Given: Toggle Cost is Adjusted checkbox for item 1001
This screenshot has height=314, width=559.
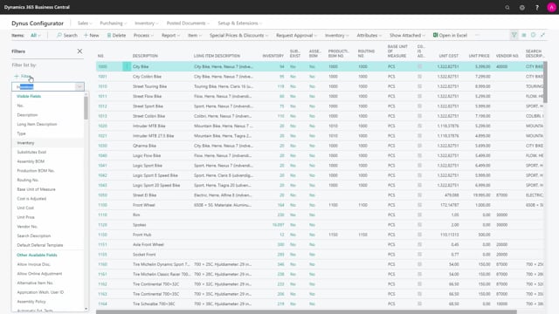Looking at the screenshot, I should point(419,77).
